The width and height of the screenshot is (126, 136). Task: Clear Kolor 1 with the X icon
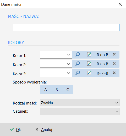(x=114, y=55)
